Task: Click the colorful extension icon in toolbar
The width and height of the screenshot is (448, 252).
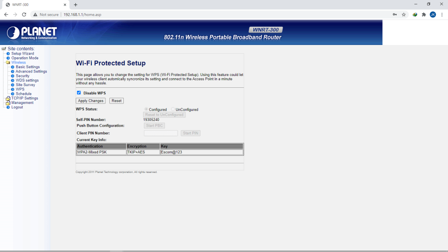Action: point(415,14)
